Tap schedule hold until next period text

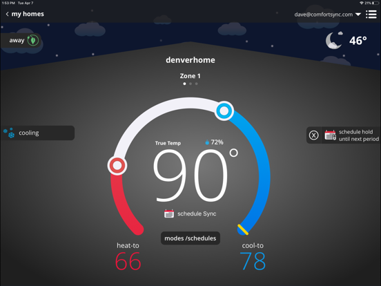359,135
